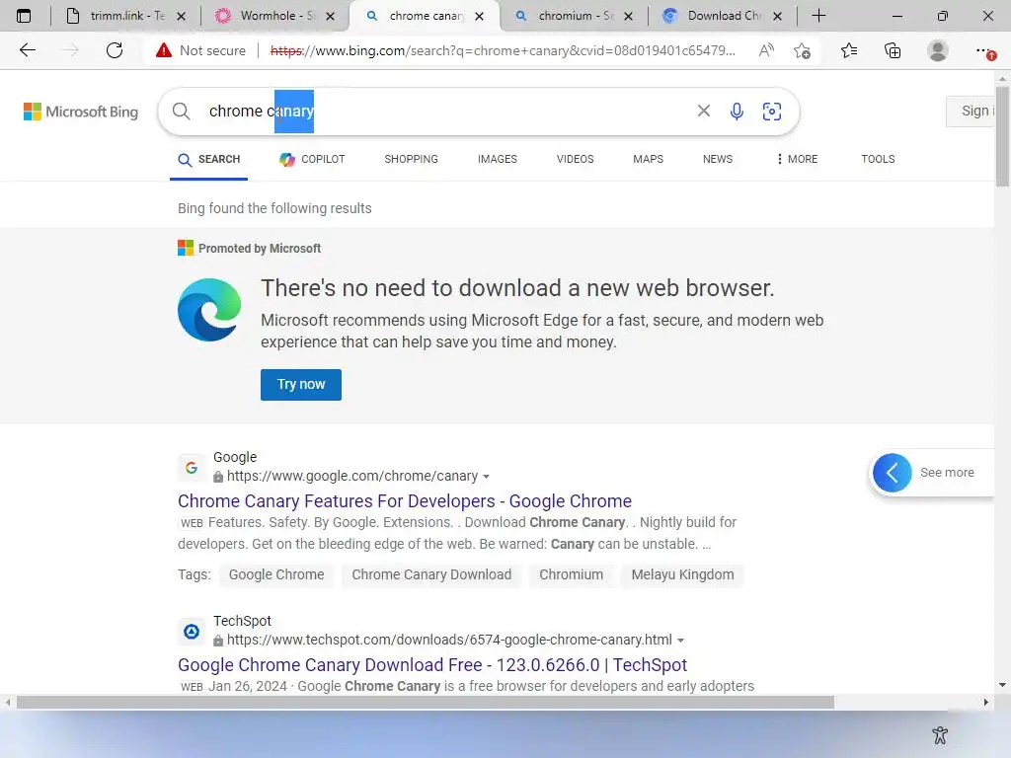Add this page to favorites

point(802,50)
